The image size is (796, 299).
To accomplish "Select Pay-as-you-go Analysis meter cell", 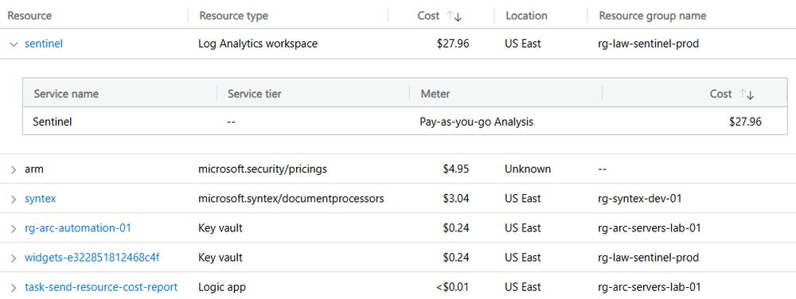I will tap(477, 122).
